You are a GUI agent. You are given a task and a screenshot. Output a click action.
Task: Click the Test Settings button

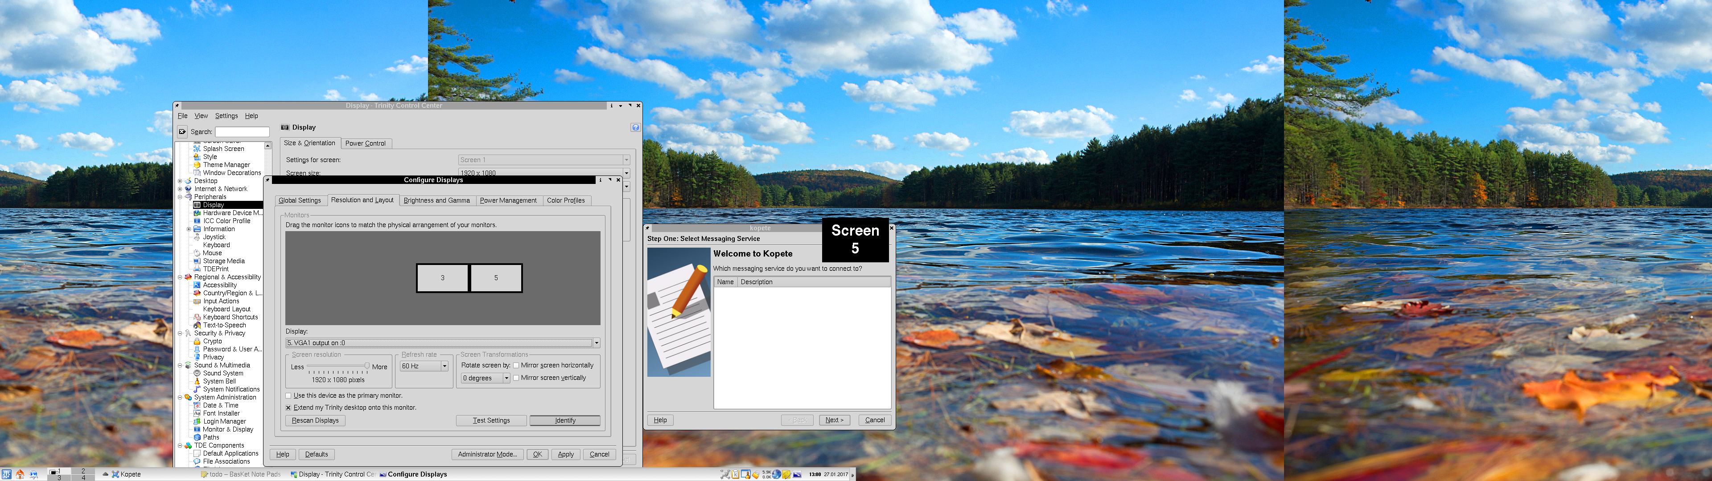pos(491,420)
